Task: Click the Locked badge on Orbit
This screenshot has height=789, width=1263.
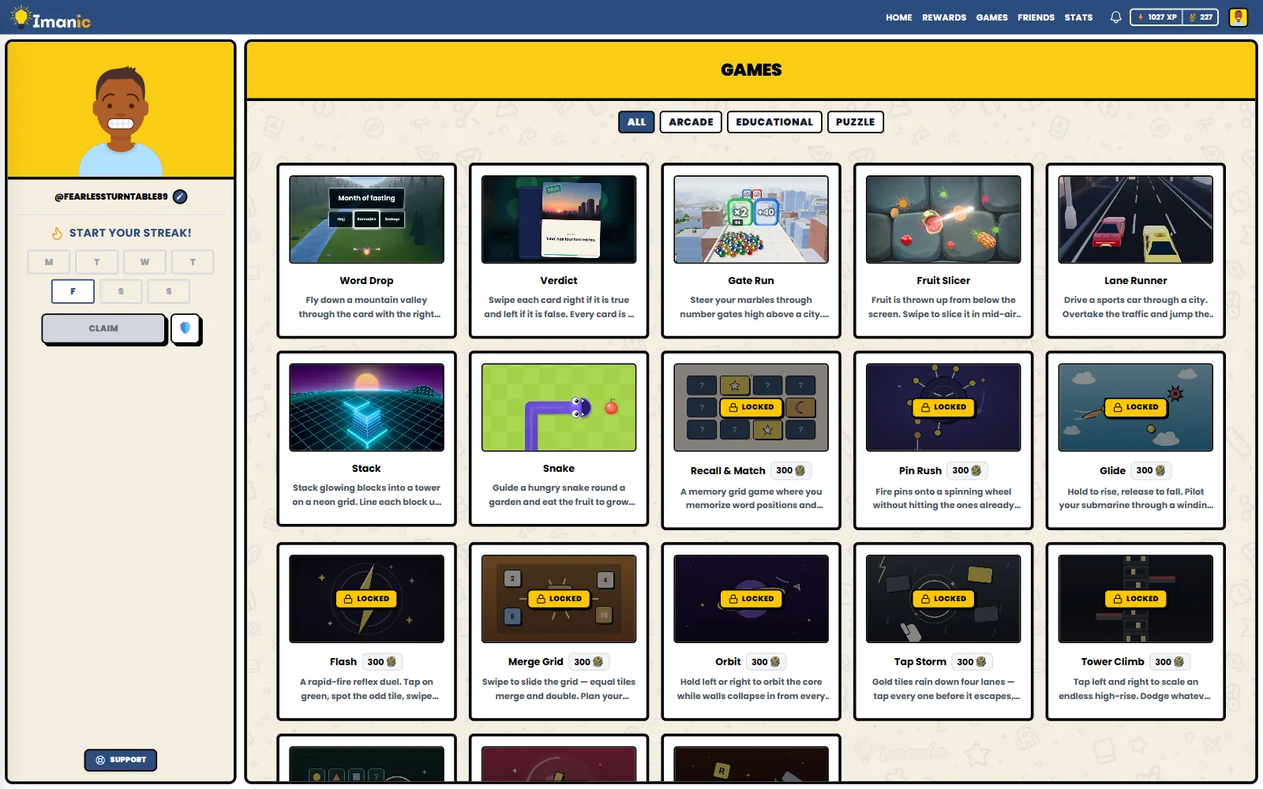Action: tap(751, 599)
